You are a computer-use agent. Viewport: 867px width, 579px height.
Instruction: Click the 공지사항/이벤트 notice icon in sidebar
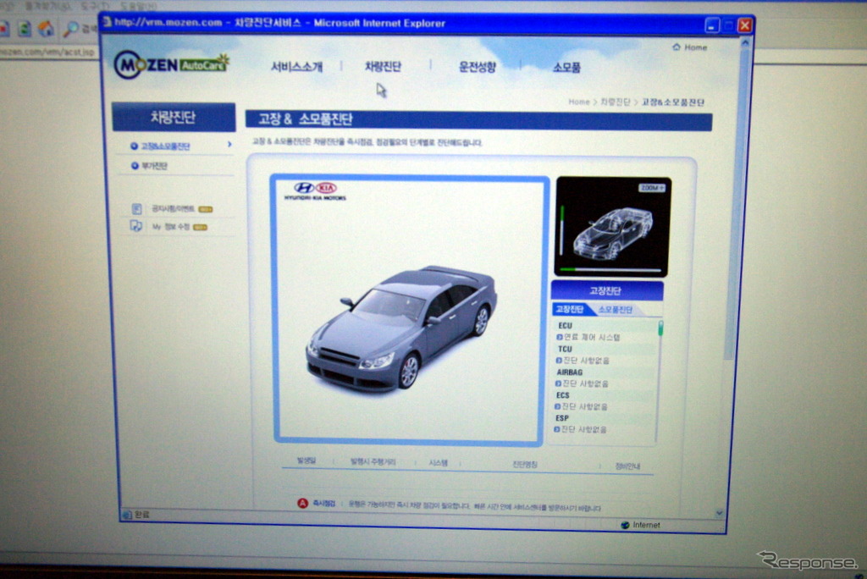(x=136, y=208)
